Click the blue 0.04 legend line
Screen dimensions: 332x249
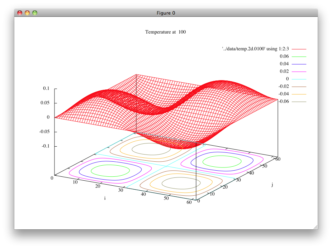(x=299, y=64)
